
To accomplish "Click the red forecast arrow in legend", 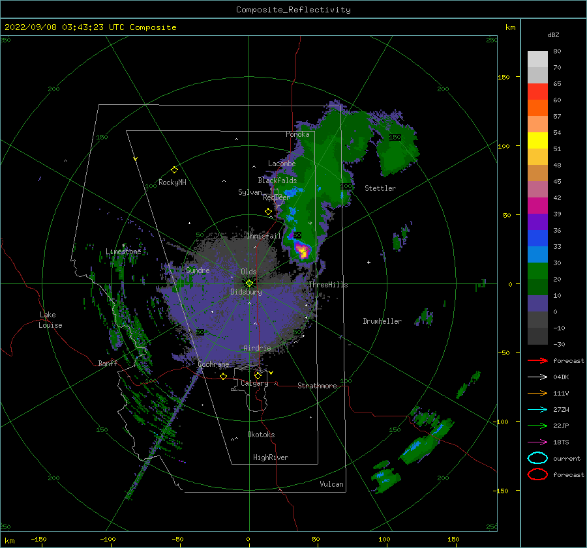I will coord(537,360).
